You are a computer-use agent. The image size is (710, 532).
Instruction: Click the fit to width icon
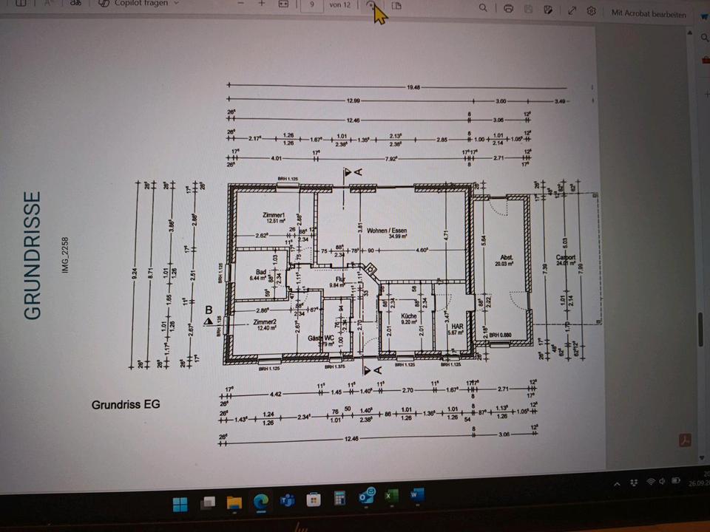click(x=283, y=4)
